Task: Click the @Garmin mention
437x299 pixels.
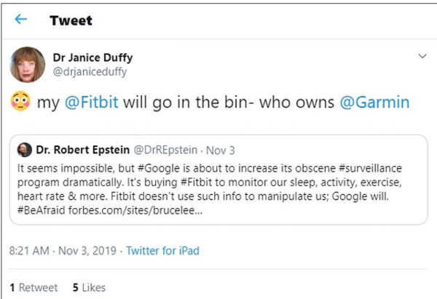Action: 374,102
